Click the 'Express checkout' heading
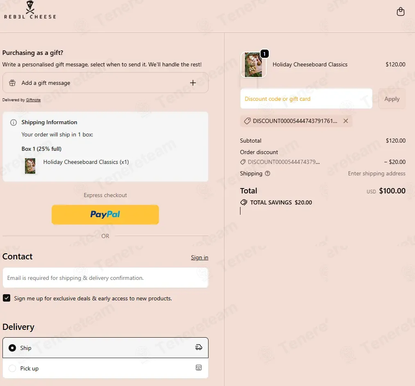The height and width of the screenshot is (386, 415). point(105,195)
